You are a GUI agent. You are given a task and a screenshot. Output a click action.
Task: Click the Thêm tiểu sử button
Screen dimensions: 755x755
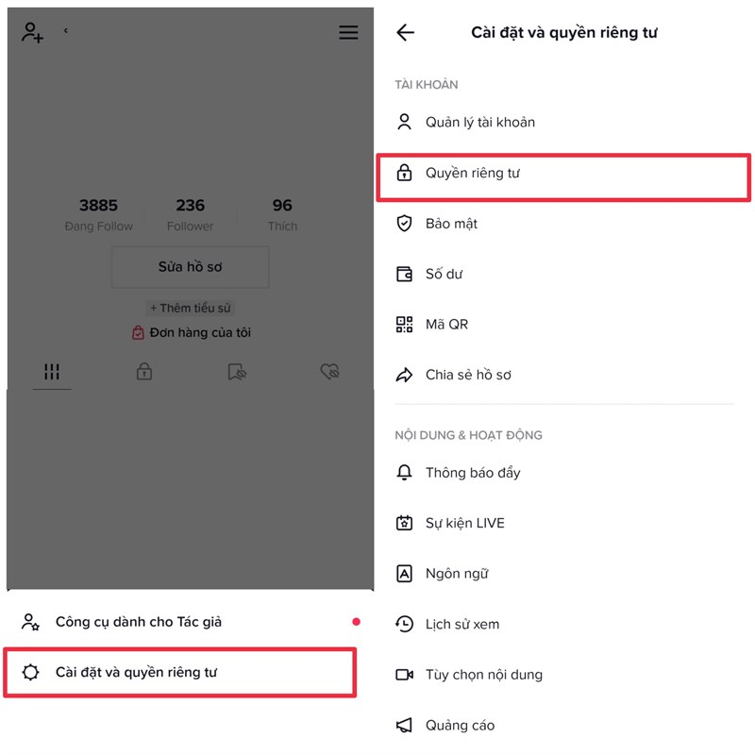click(191, 308)
